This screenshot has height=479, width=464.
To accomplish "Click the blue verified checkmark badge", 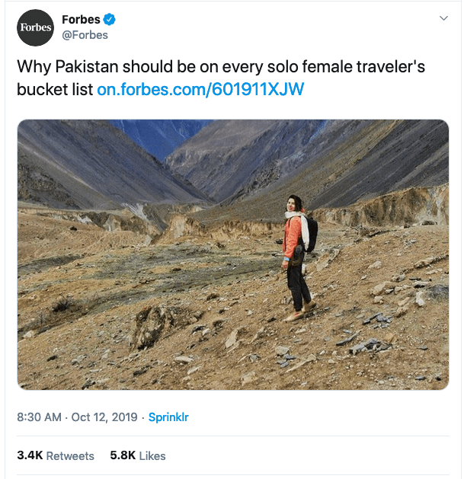I will [x=110, y=20].
